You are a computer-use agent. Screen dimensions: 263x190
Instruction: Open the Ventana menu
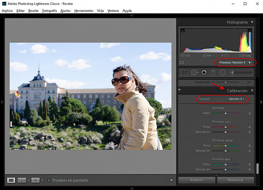(x=113, y=11)
